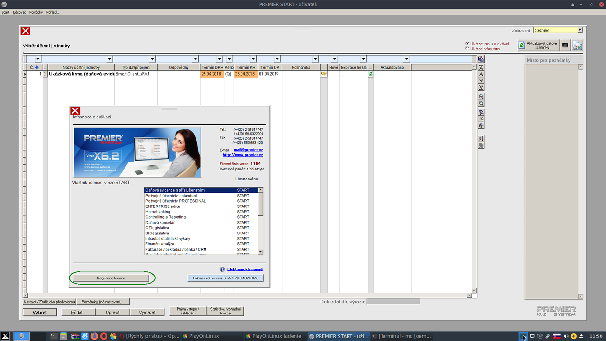Select Podvojné účetnictví PROFESIONAL in licence list
The height and width of the screenshot is (341, 606).
coord(201,201)
